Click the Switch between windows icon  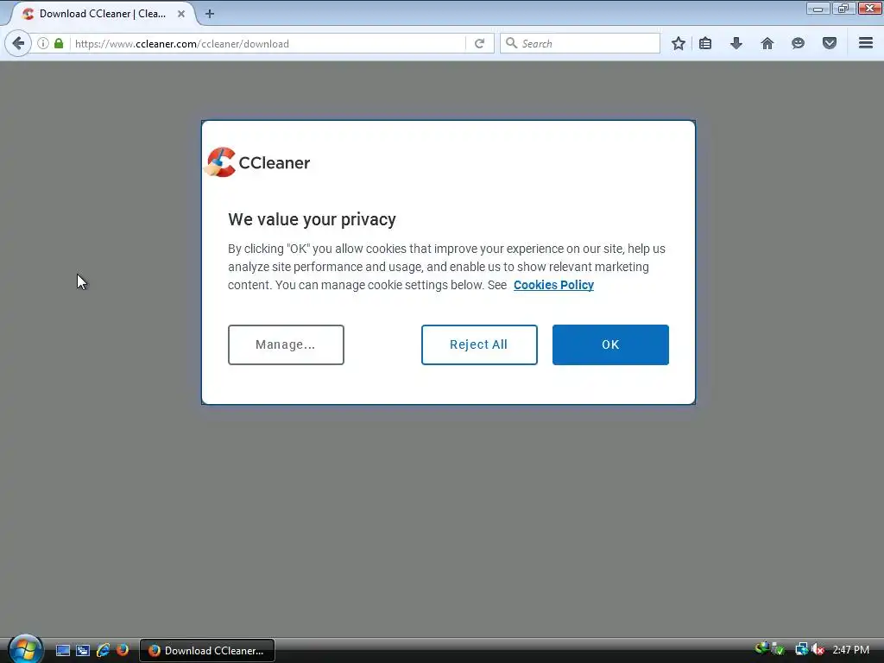83,651
